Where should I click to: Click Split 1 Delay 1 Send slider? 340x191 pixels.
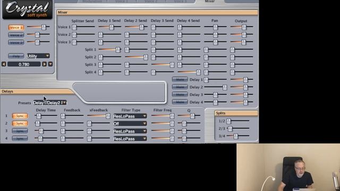(x=110, y=49)
